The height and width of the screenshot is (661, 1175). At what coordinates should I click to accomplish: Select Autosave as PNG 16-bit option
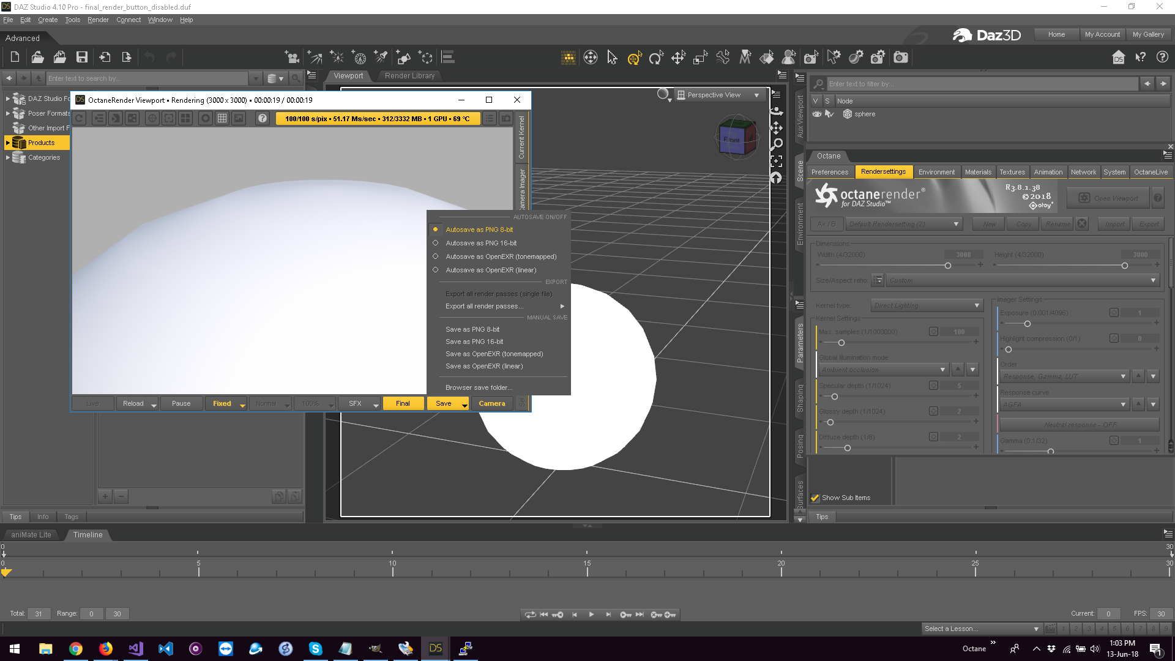(x=481, y=243)
